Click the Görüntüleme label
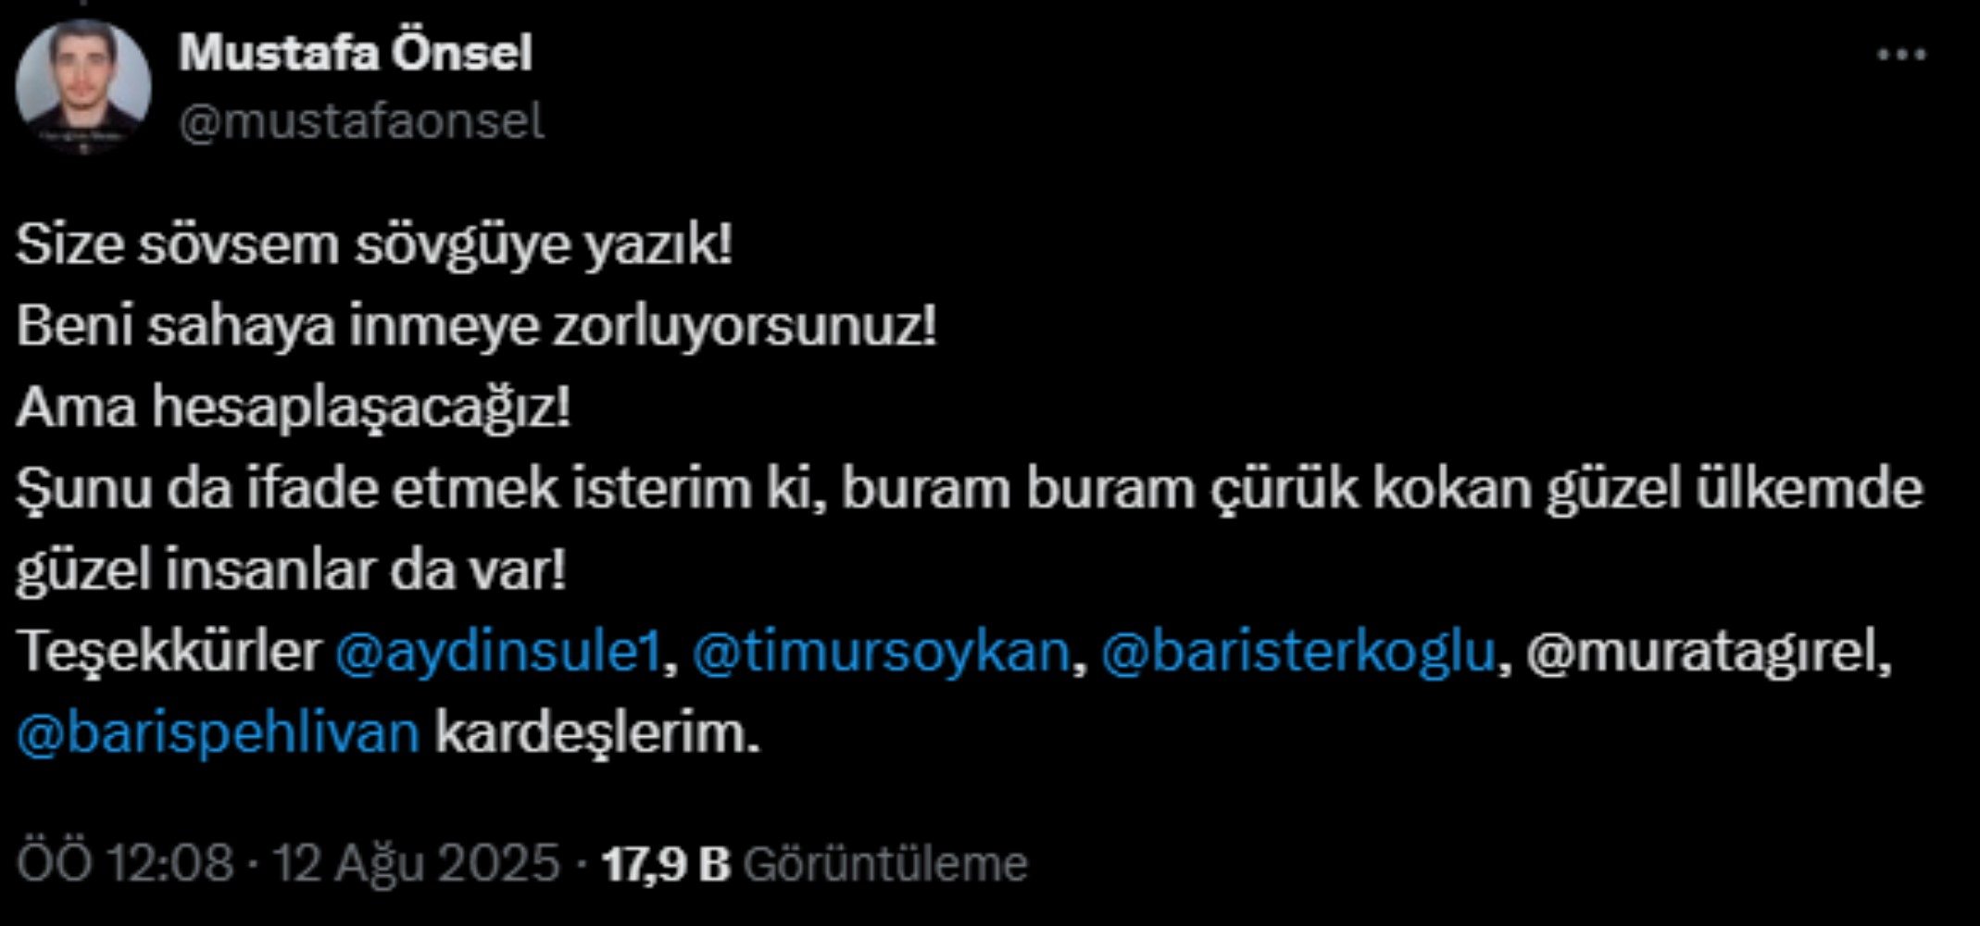 [x=885, y=863]
